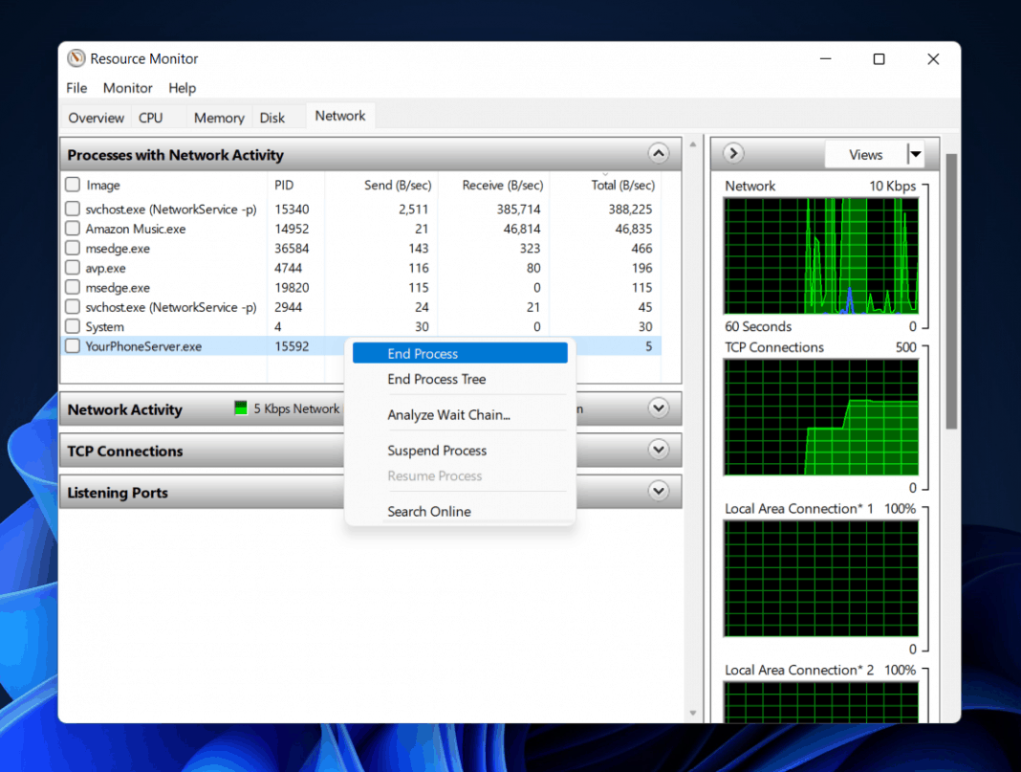Sort processes by the PID column header
1021x772 pixels.
(284, 185)
